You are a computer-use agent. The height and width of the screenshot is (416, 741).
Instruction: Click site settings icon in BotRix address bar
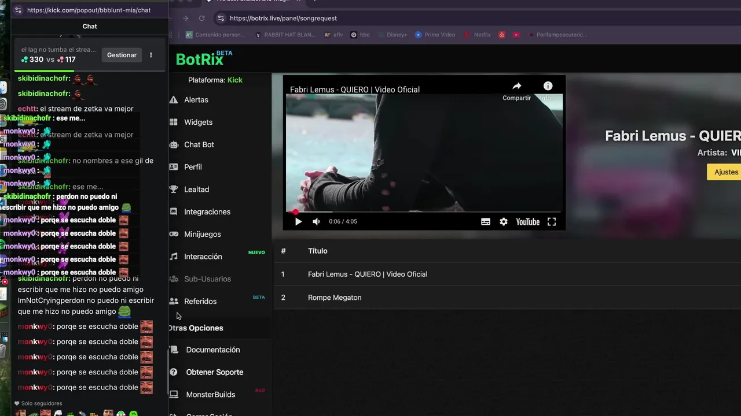point(220,18)
